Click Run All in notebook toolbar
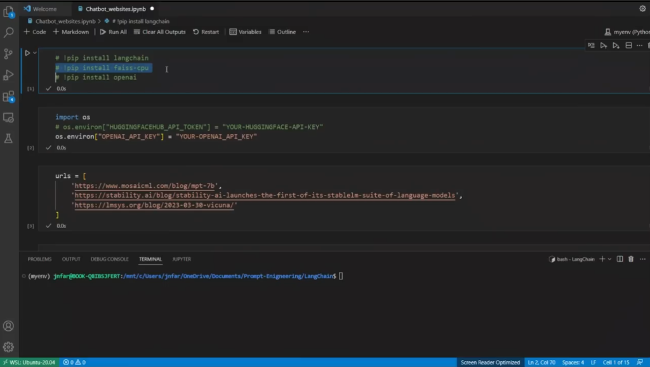 click(x=113, y=32)
